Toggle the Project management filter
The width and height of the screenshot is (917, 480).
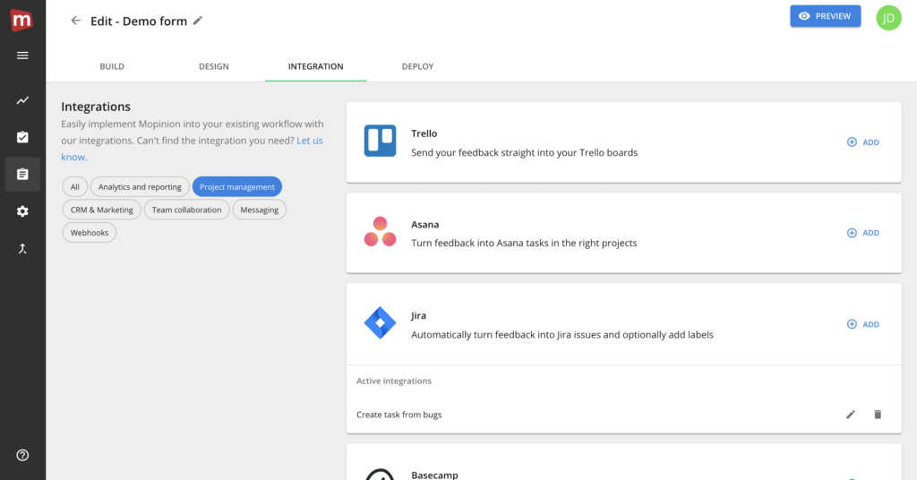tap(236, 186)
